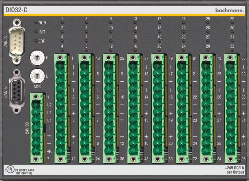Click the US LISTED 24NB text

point(25,170)
